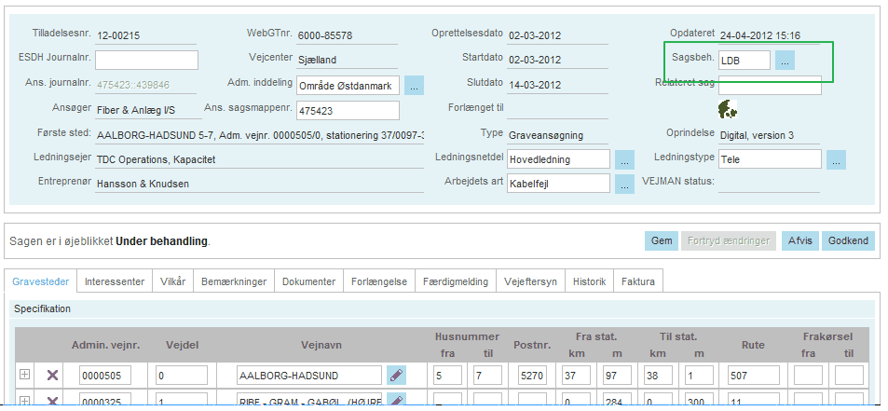Reject the case with Afvis

(799, 241)
